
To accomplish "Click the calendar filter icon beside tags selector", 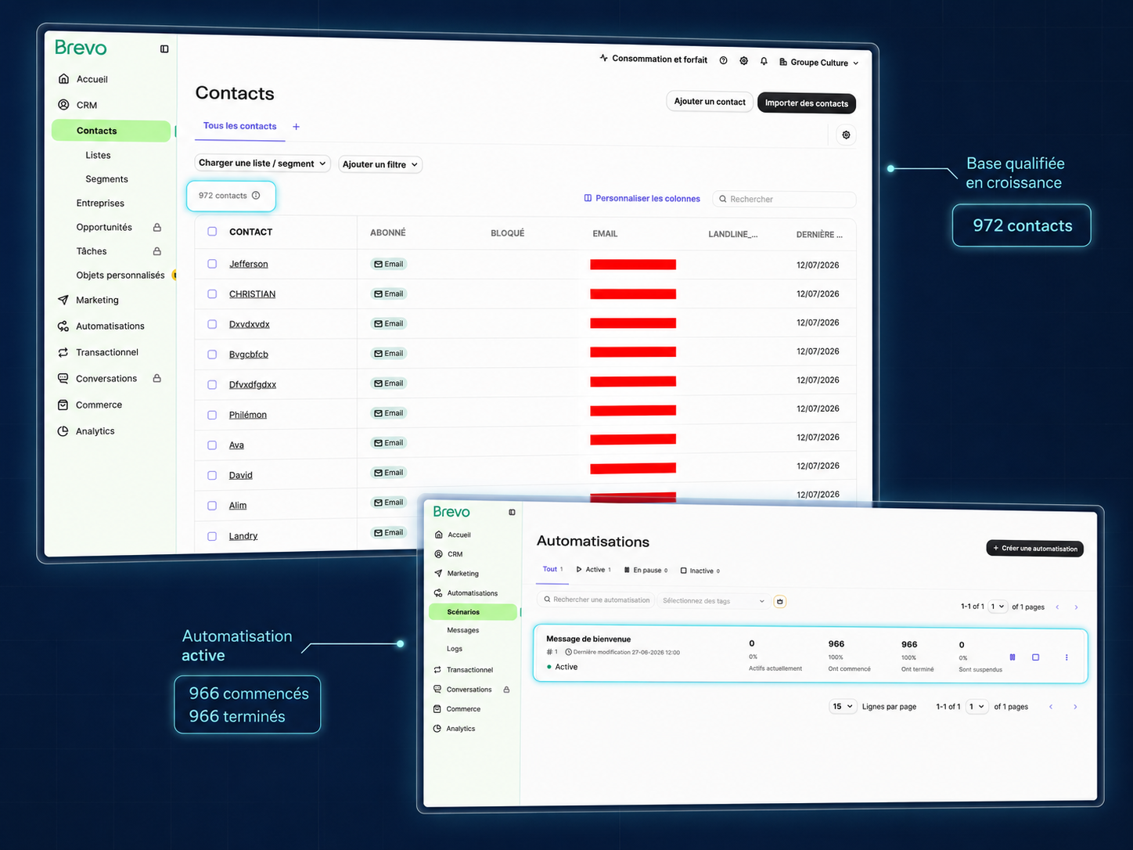I will tap(780, 601).
